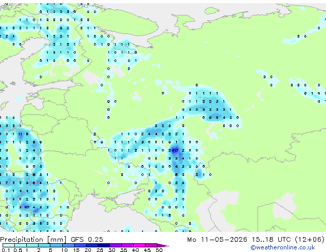The width and height of the screenshot is (326, 252).
Task: Click the '30' legend scale label
Action: tap(112, 250)
